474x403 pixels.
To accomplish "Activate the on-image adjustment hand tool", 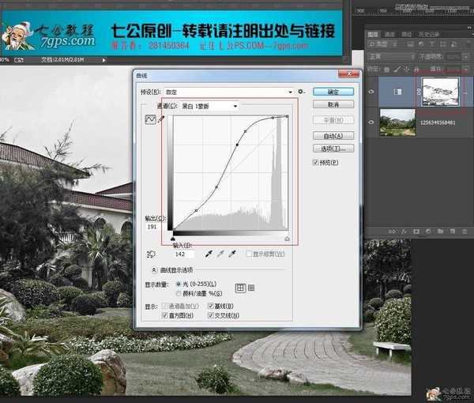I will click(150, 254).
